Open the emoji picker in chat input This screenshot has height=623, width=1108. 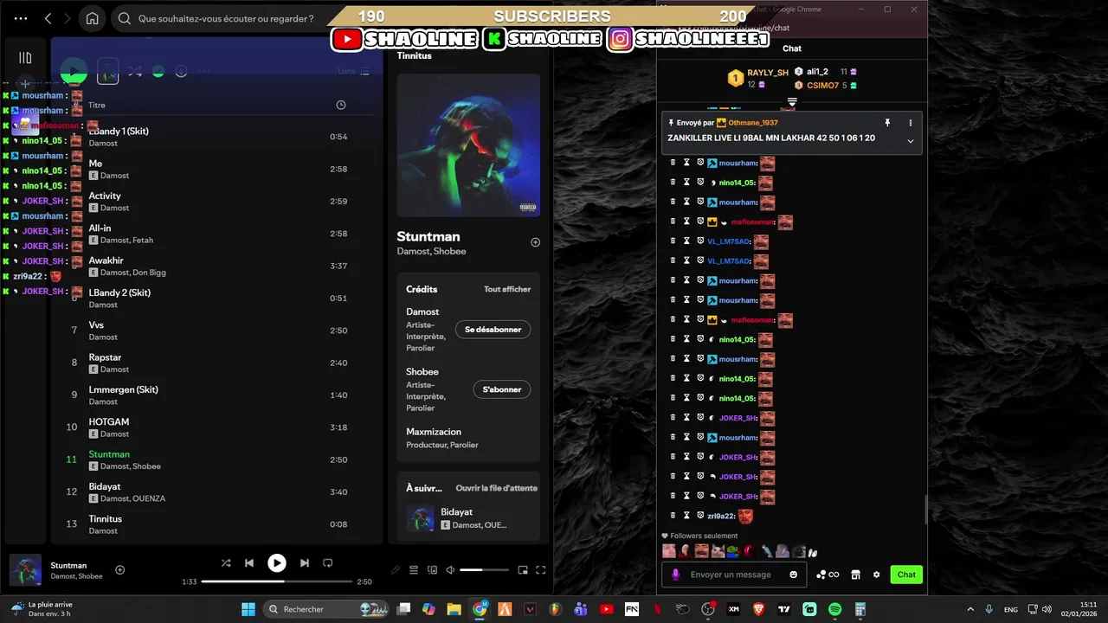coord(793,575)
